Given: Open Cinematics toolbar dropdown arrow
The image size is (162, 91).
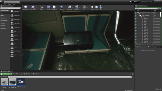Looking at the screenshot, I should [79, 8].
